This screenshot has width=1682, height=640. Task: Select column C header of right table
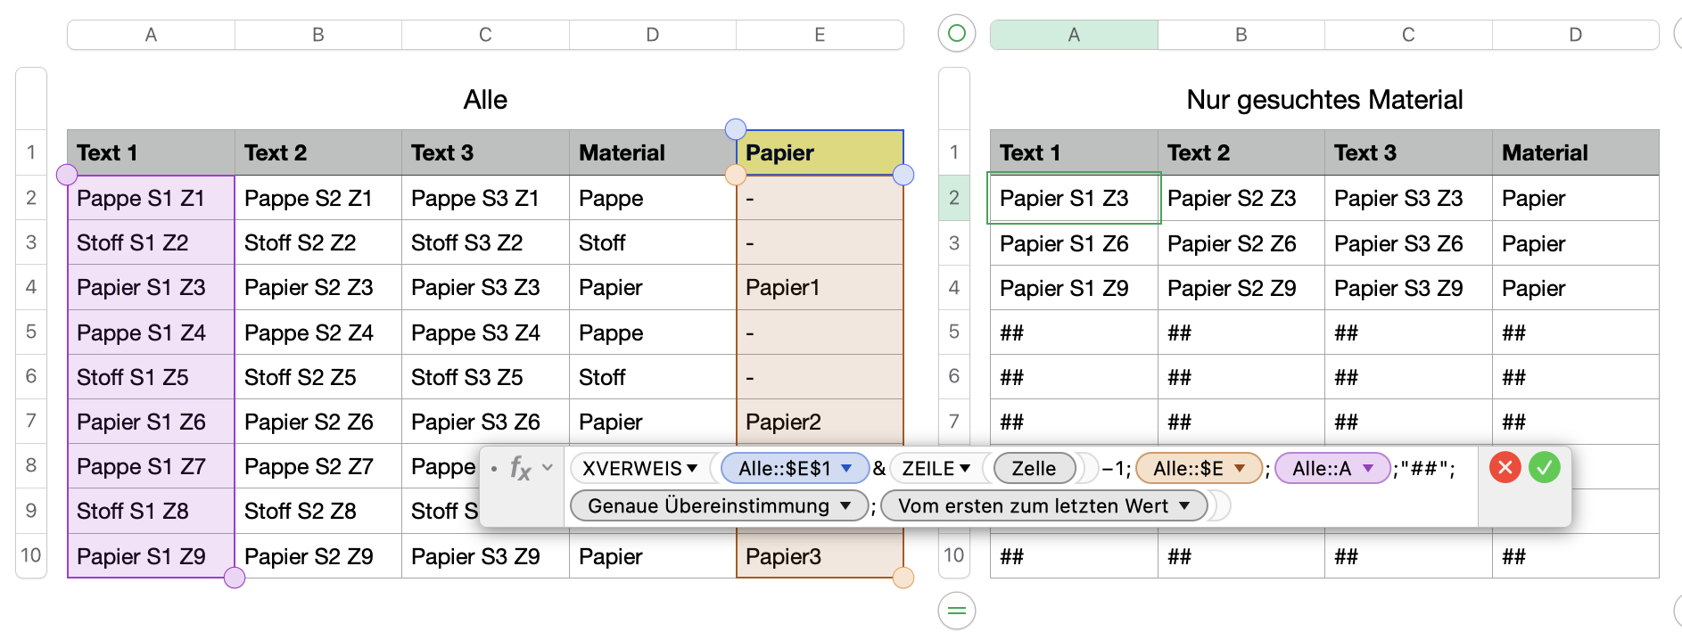coord(1408,35)
